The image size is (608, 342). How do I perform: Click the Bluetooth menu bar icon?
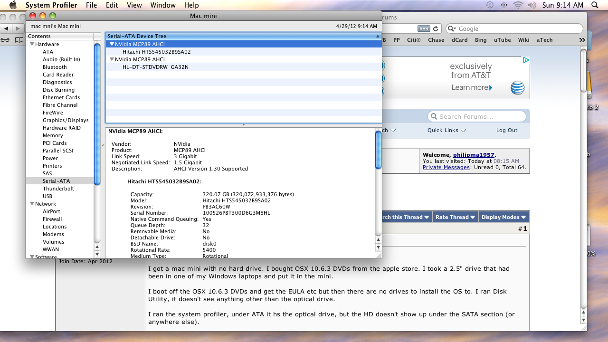tap(504, 5)
